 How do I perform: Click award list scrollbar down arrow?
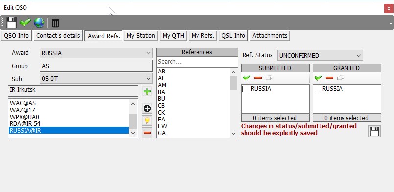click(x=133, y=133)
